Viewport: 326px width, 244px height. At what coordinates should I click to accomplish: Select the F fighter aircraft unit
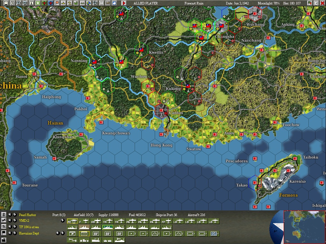pos(84,221)
